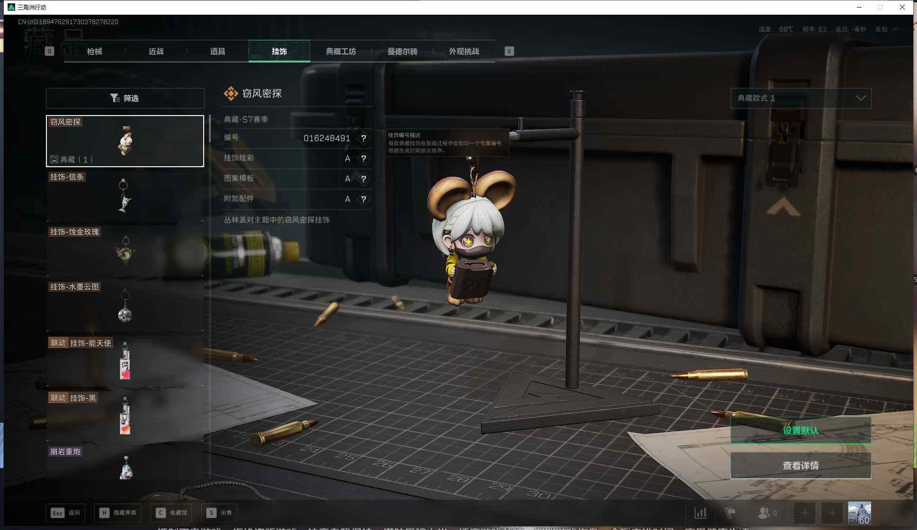This screenshot has height=530, width=917.
Task: Switch to the 典藏工坊 tab
Action: click(341, 51)
